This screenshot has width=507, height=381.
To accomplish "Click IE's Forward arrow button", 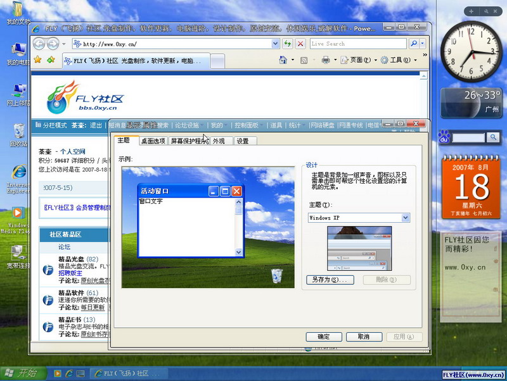I will (x=53, y=44).
